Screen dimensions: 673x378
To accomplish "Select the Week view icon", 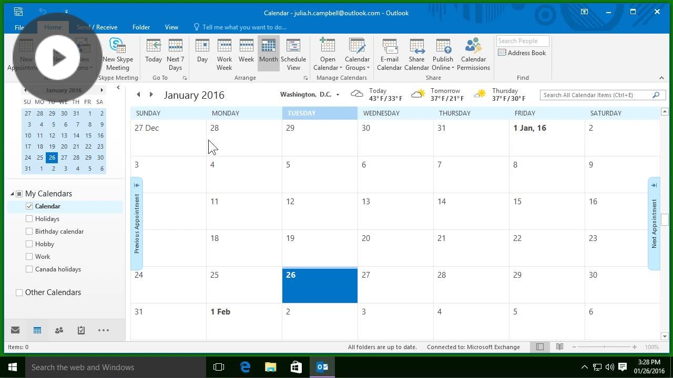I will 246,52.
